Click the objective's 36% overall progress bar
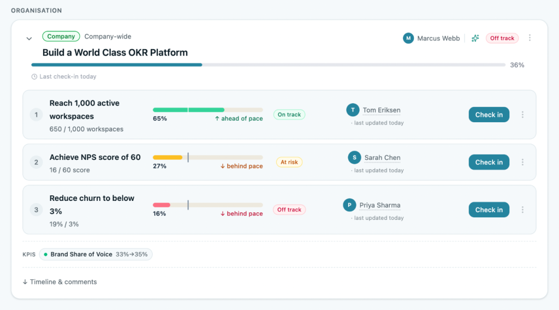The width and height of the screenshot is (559, 310). coord(268,65)
